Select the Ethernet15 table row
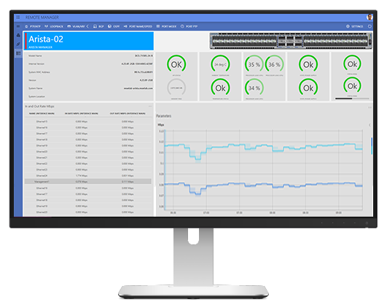The width and height of the screenshot is (387, 302). [x=88, y=122]
